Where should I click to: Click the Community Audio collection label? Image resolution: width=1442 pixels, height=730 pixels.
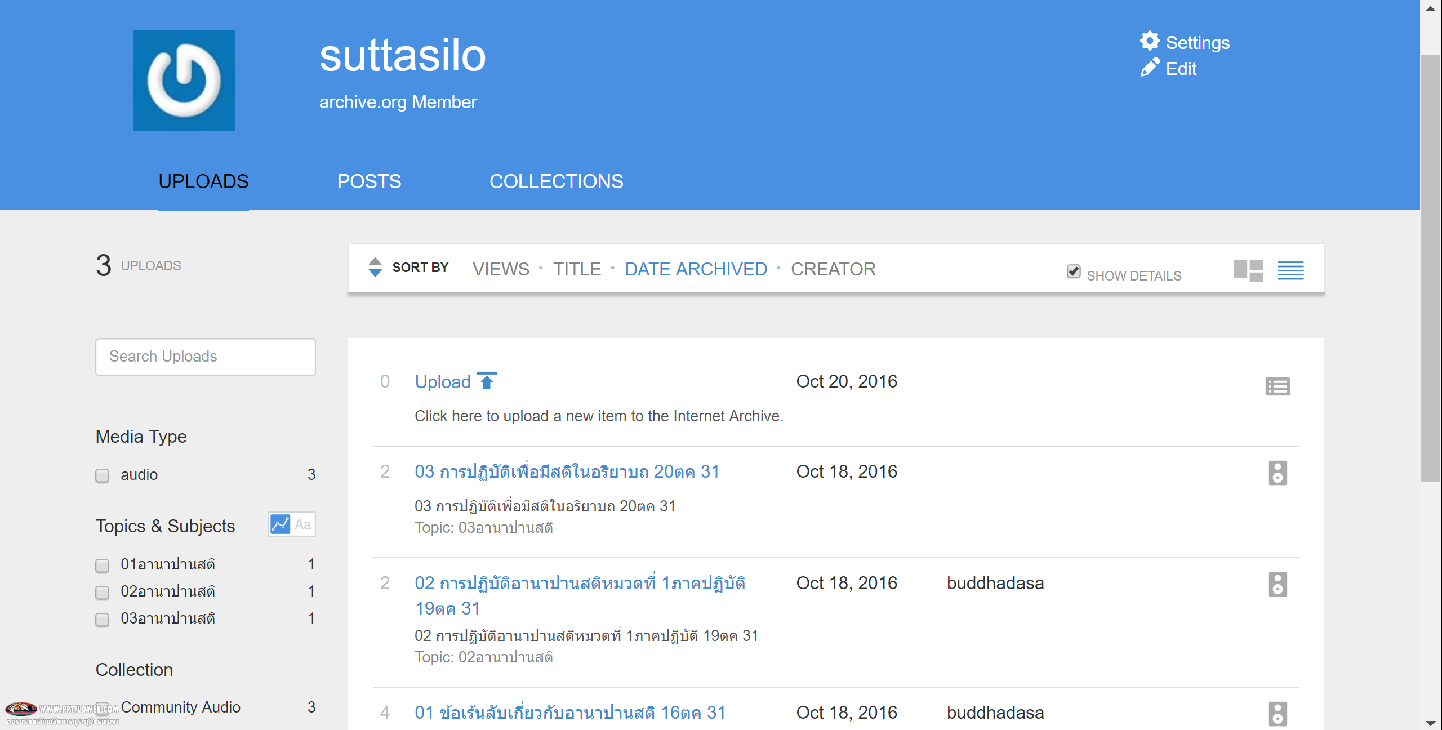180,707
